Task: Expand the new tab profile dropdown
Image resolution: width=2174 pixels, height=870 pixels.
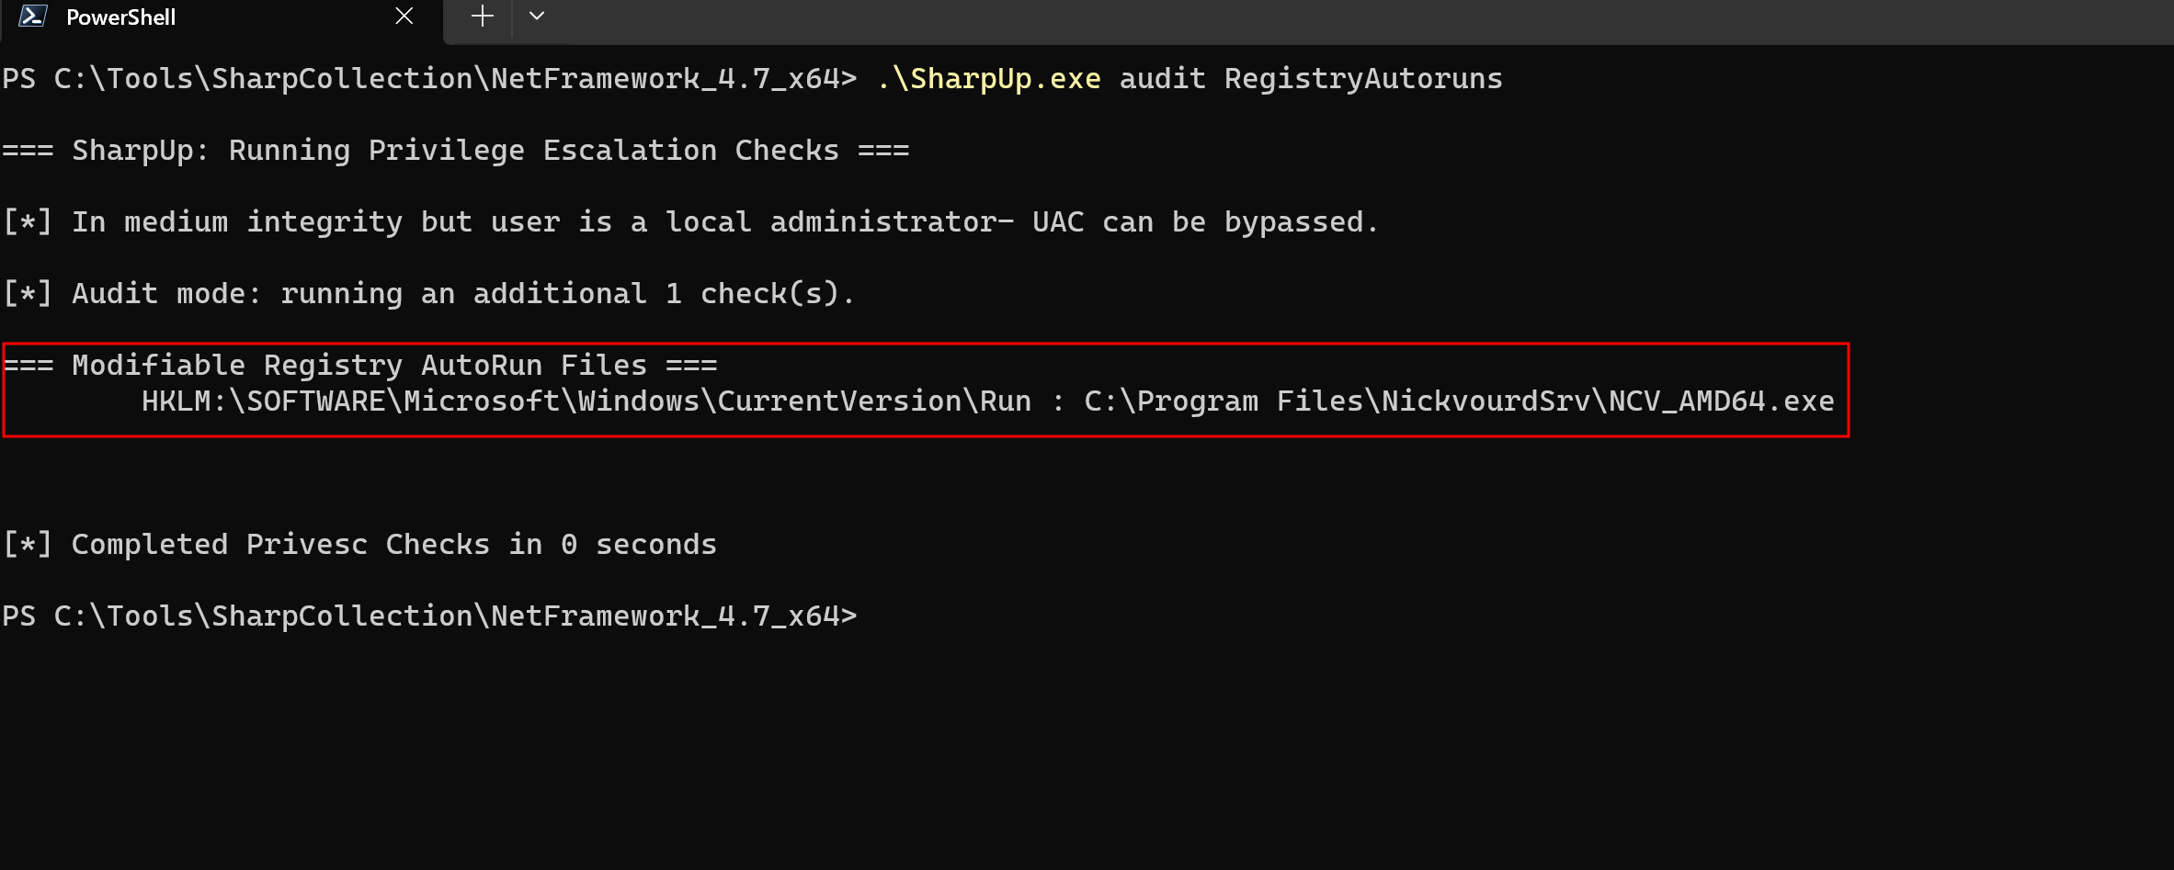Action: (x=537, y=17)
